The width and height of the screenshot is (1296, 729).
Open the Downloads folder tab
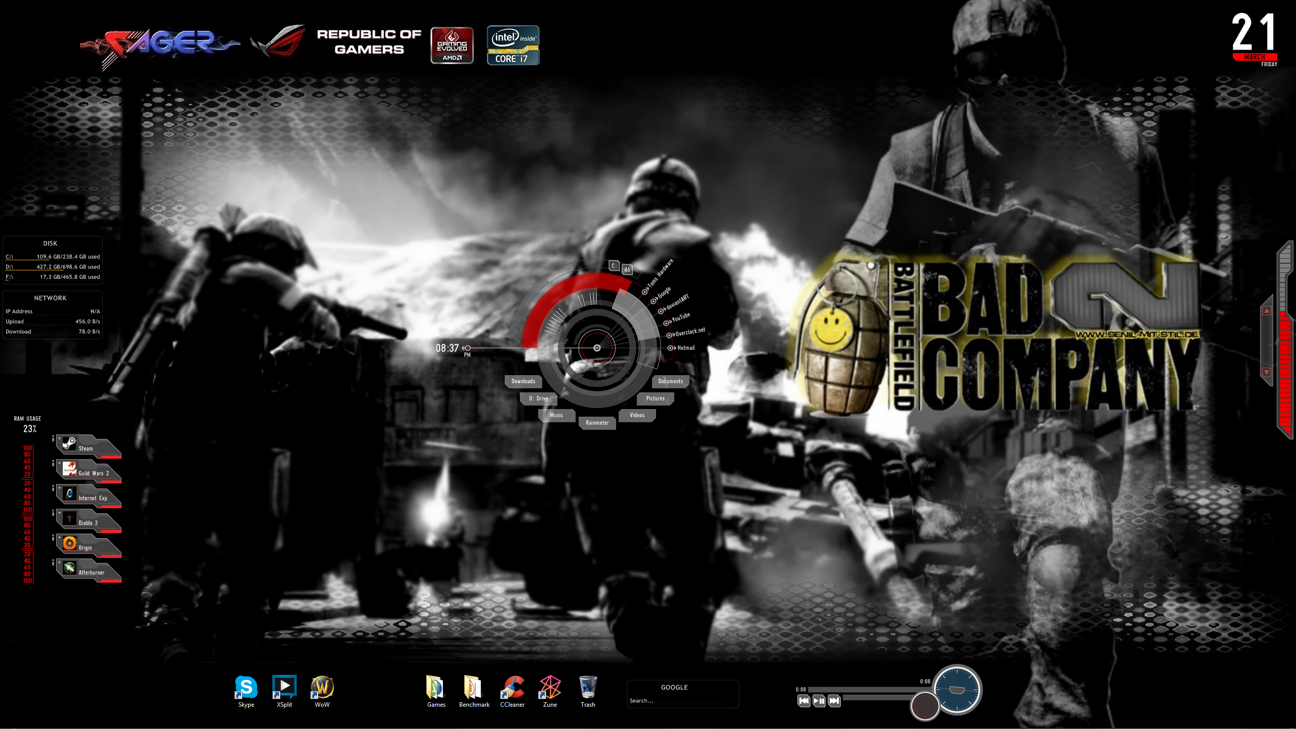(x=523, y=381)
